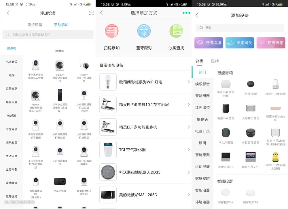Viewport: 288px width, 209px height.
Task: Expand 欧司朗彩虹系列WIFI灯泡 entry
Action: click(189, 82)
